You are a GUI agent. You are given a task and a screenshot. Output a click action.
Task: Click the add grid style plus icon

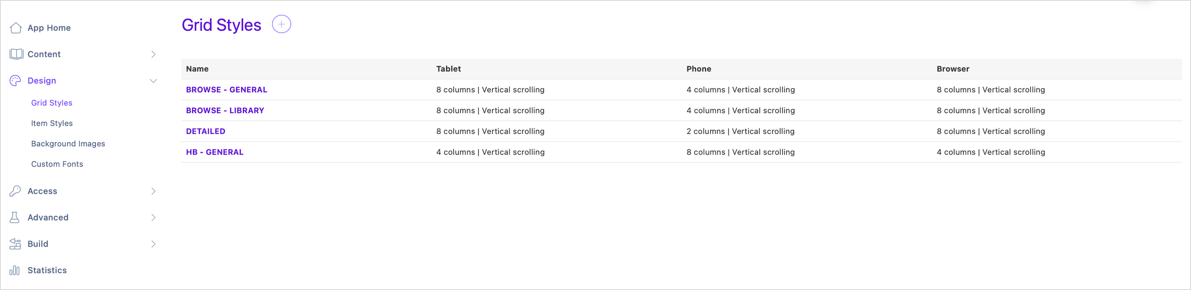pos(281,24)
